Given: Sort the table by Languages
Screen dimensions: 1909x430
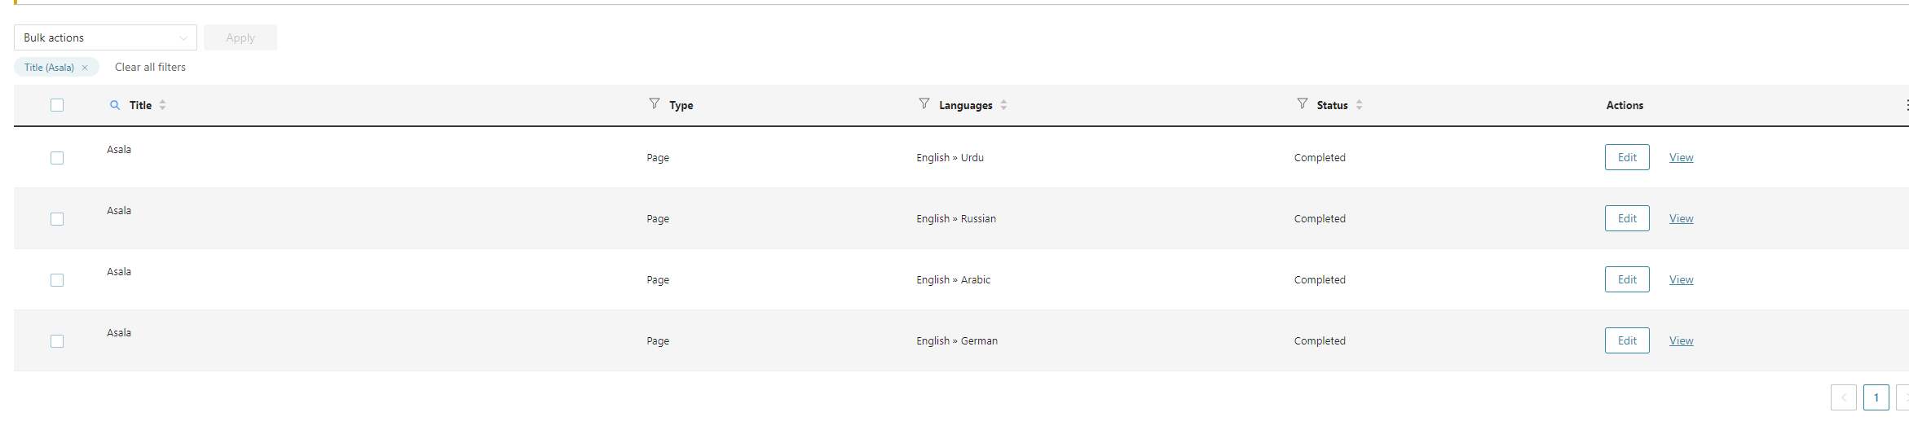Looking at the screenshot, I should click(1003, 105).
